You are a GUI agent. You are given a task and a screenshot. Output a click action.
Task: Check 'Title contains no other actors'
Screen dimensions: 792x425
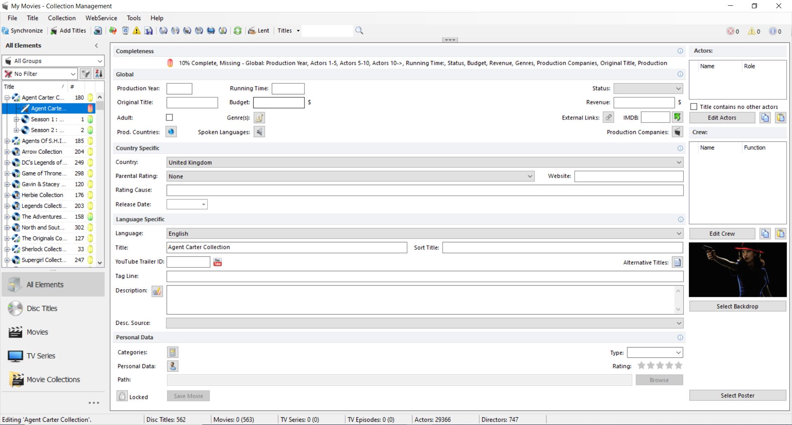coord(694,107)
